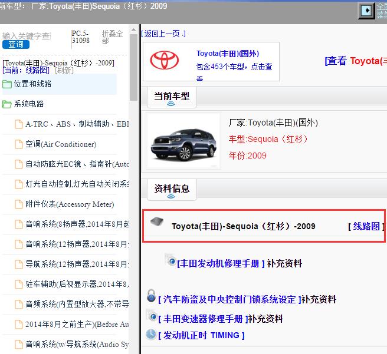Screen dimensions: 387x354
Task: Collapse the 系统电路 folder
Action: coord(29,104)
